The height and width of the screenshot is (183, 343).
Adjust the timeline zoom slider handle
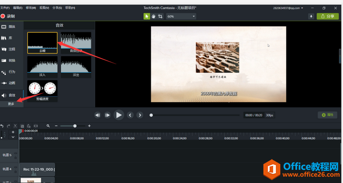[75, 126]
